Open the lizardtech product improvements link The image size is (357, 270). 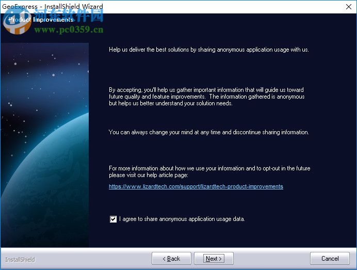pyautogui.click(x=196, y=186)
